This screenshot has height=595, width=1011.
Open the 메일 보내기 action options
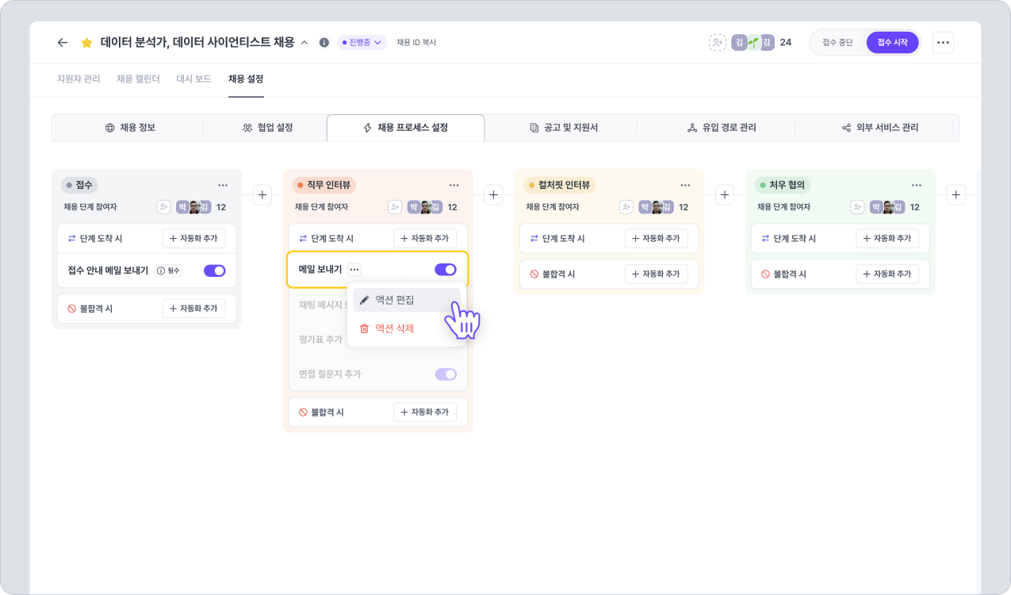[x=354, y=270]
